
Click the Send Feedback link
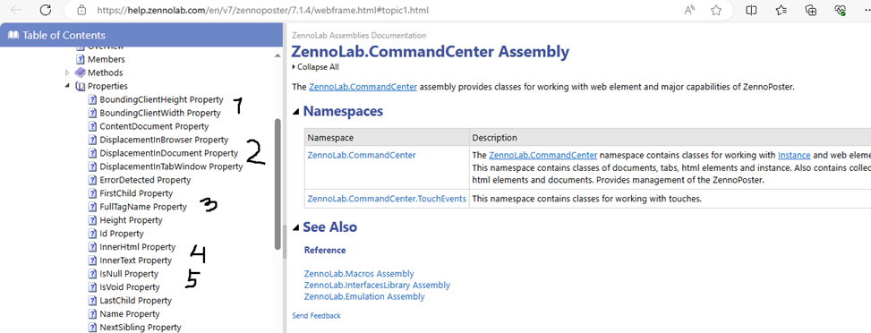(316, 316)
